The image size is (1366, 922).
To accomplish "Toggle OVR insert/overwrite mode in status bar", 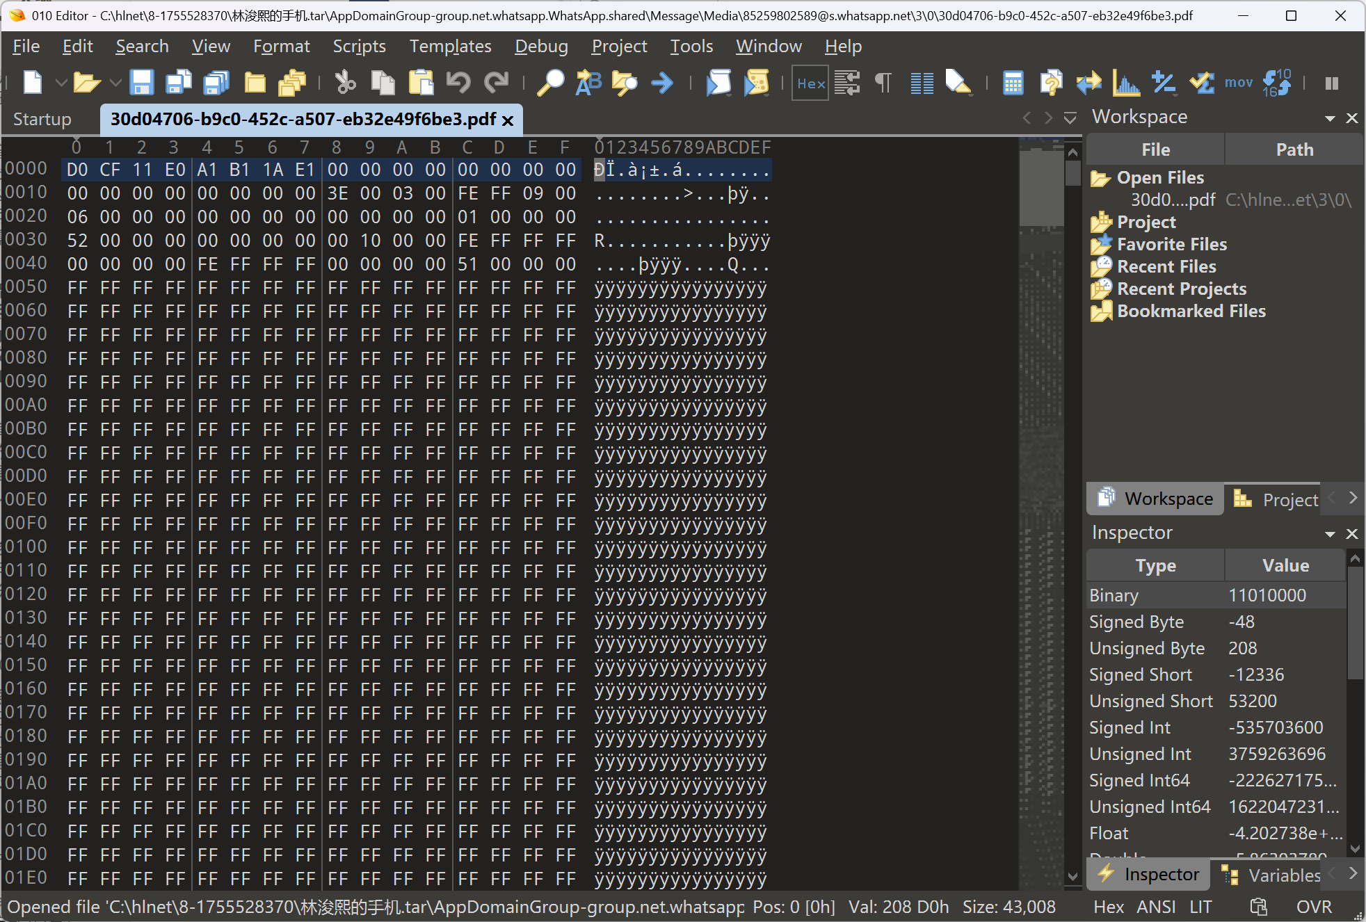I will (x=1313, y=907).
